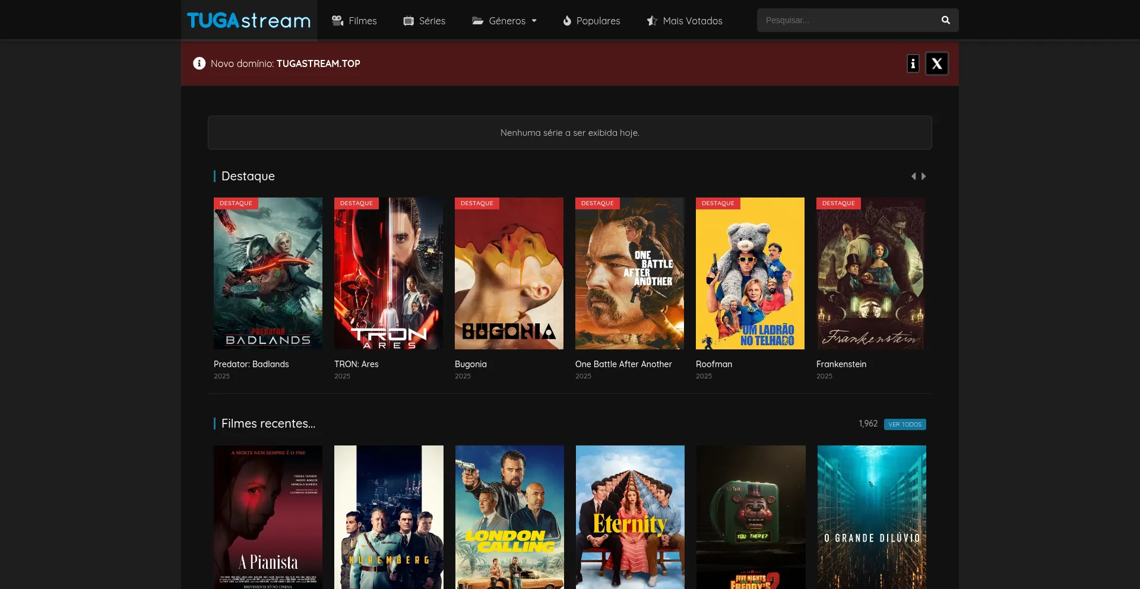Open the Five Nights at Freddy's 2 poster

click(750, 517)
